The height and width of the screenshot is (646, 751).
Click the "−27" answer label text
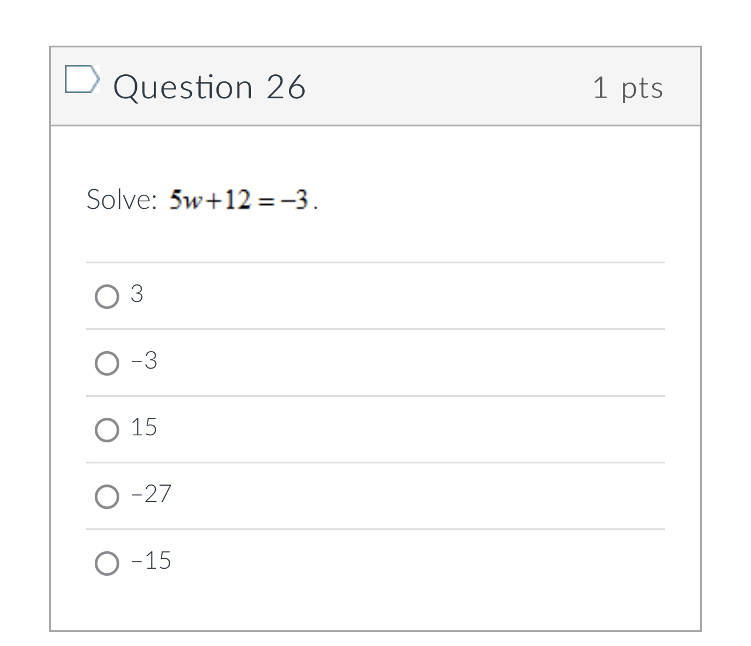(x=151, y=494)
